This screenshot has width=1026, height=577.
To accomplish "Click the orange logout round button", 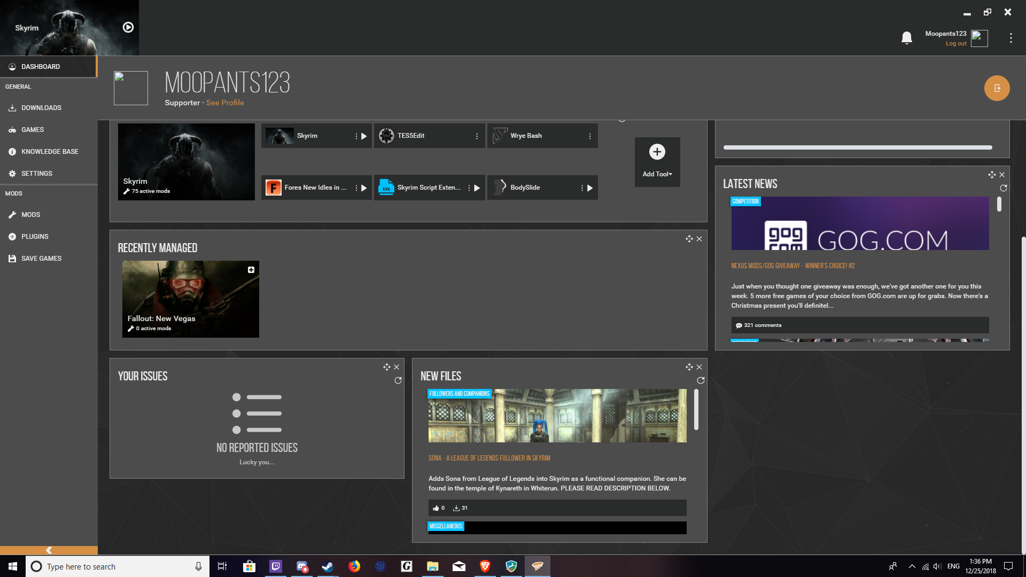I will click(x=997, y=88).
